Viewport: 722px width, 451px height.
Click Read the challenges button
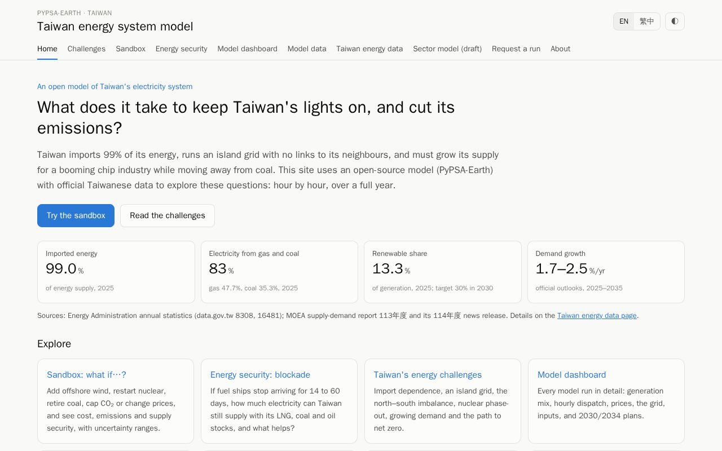coord(168,216)
